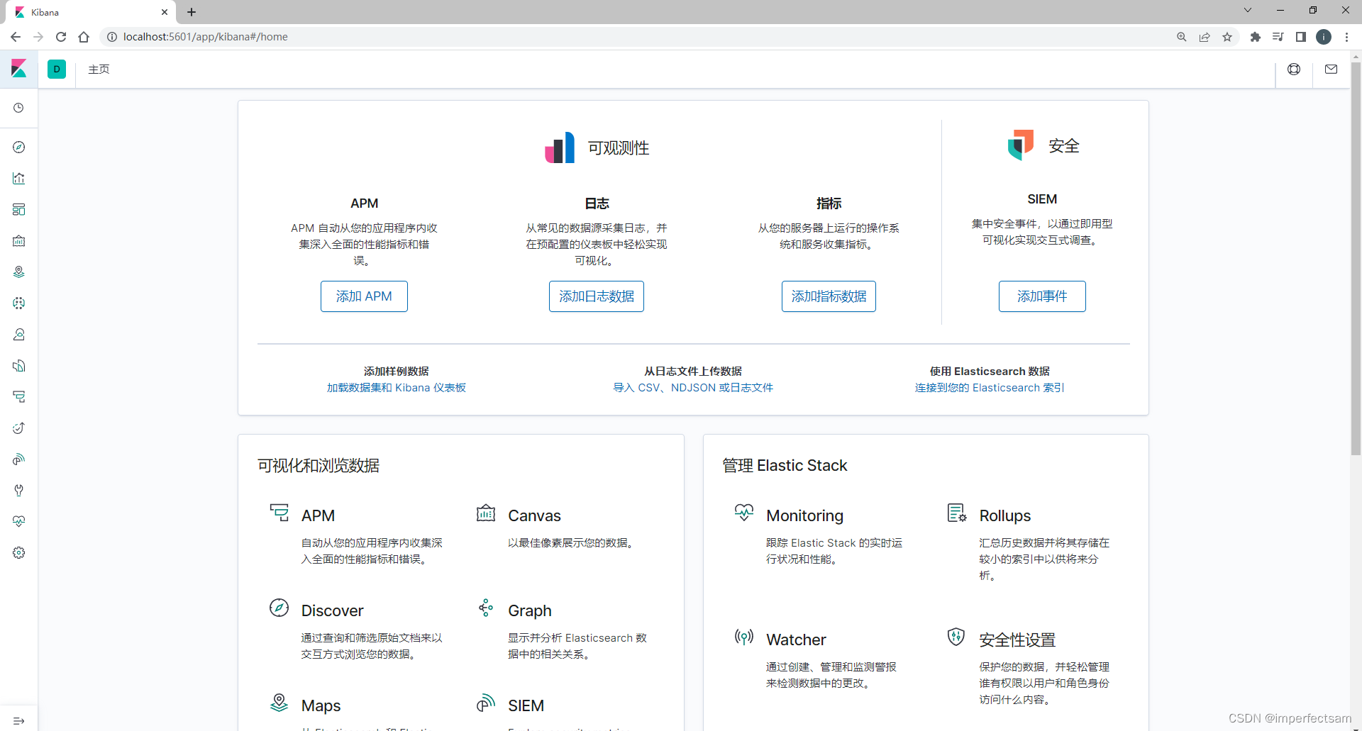This screenshot has width=1362, height=731.
Task: Open the Graph app link
Action: click(x=530, y=610)
